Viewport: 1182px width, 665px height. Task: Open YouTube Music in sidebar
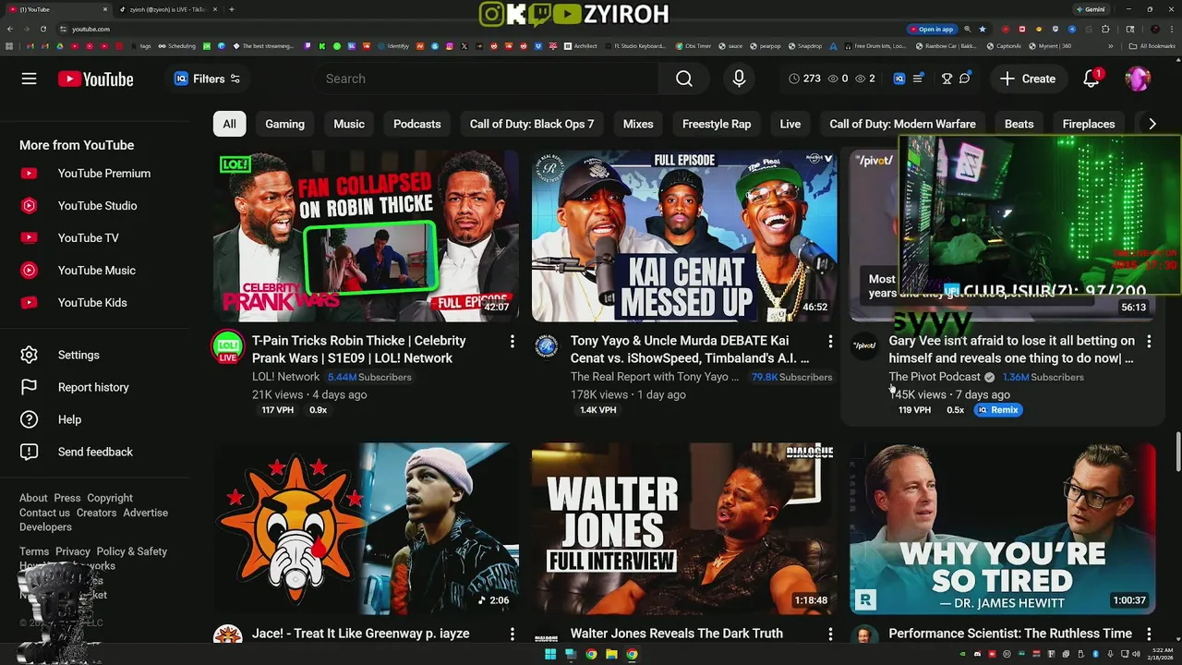pyautogui.click(x=96, y=271)
